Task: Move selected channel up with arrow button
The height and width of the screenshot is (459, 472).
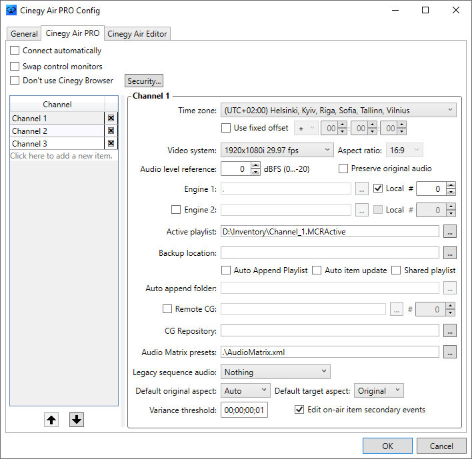Action: [51, 420]
